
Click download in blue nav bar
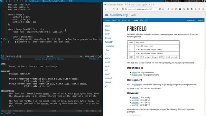point(191,20)
